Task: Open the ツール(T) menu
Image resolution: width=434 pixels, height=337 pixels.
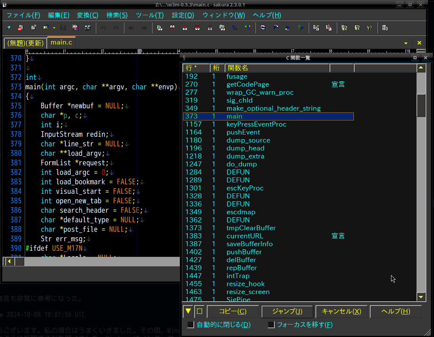Action: (150, 15)
